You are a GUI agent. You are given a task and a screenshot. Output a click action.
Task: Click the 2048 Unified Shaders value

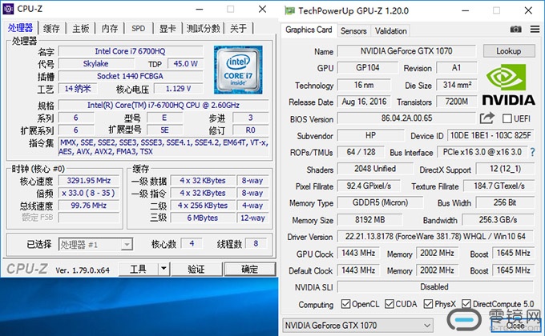375,169
